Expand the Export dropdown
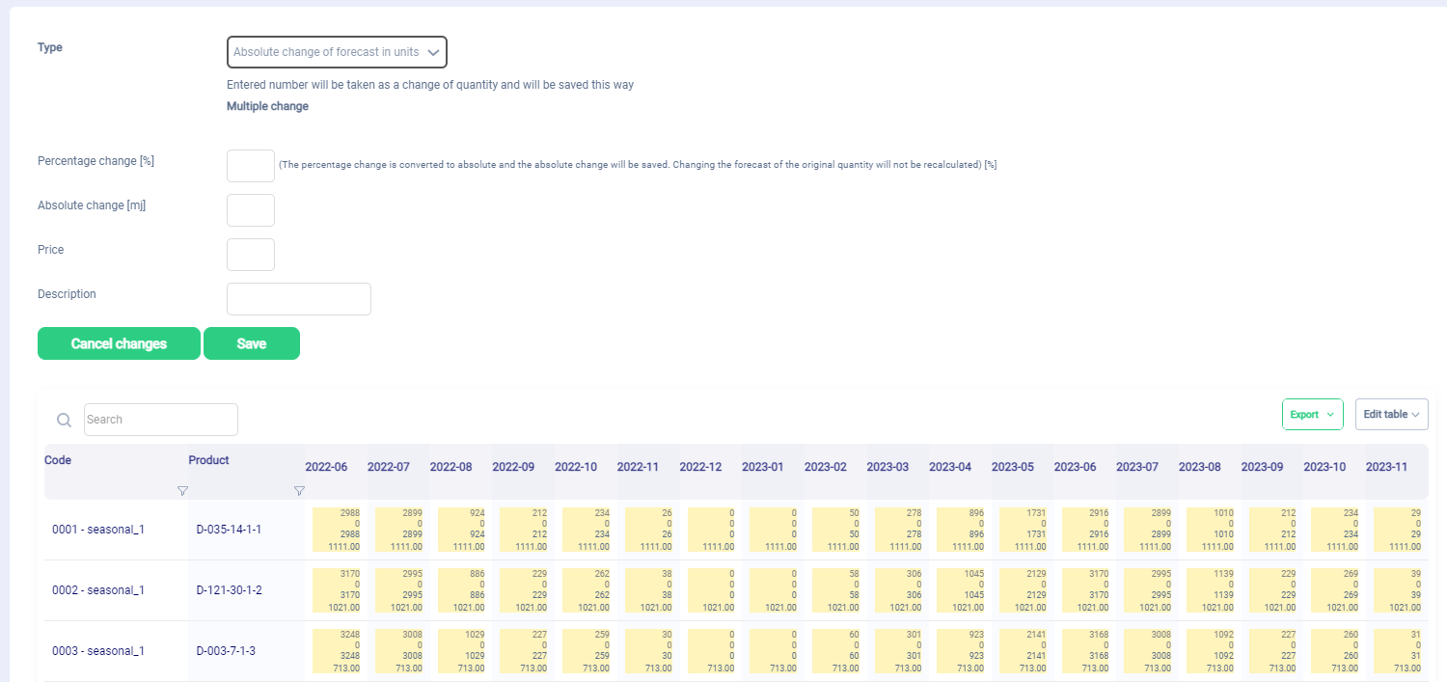Image resolution: width=1447 pixels, height=682 pixels. pos(1312,414)
